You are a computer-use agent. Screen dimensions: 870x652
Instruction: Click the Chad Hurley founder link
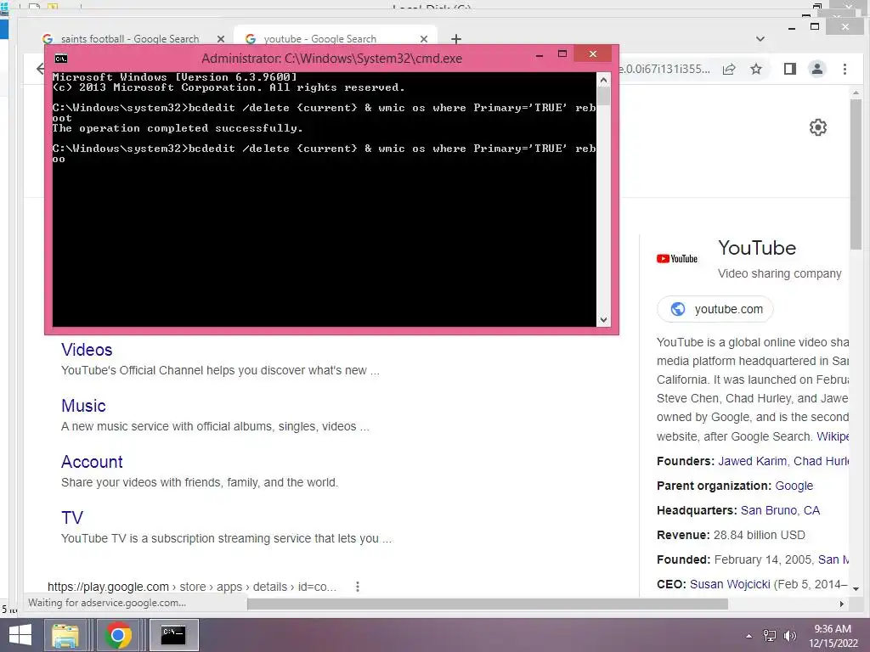[x=822, y=461]
